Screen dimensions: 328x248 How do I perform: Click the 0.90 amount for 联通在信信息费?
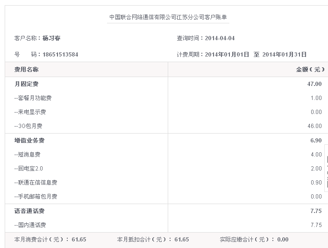click(316, 183)
